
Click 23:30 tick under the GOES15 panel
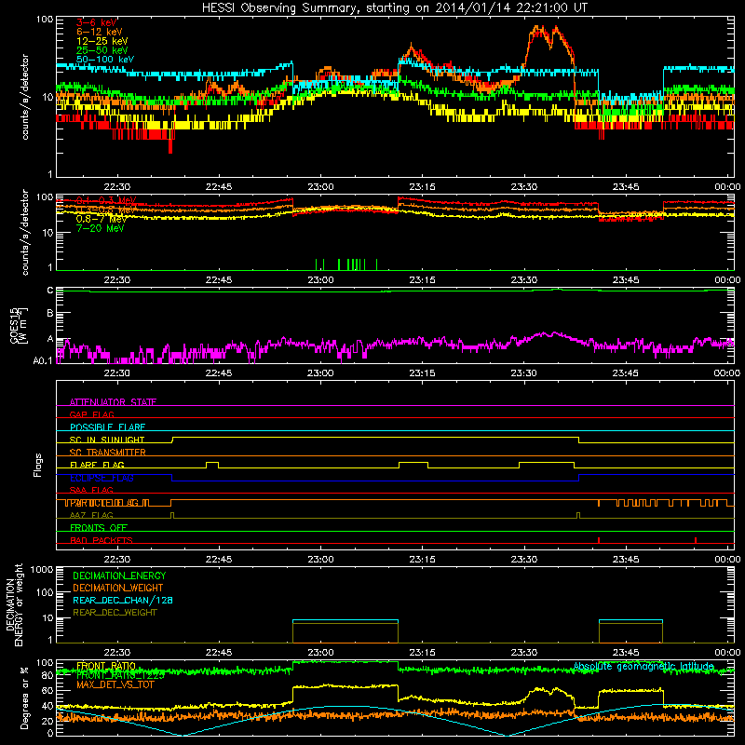[x=524, y=373]
